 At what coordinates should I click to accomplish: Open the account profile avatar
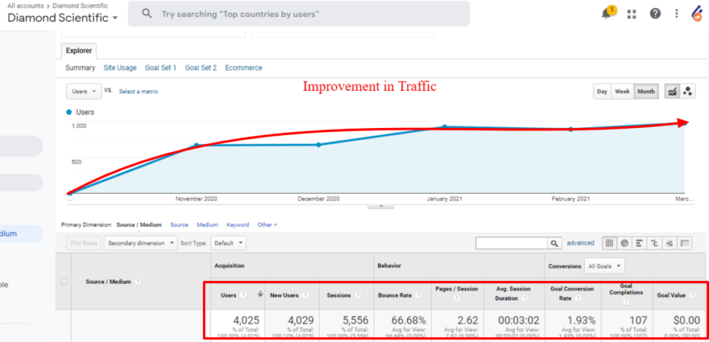[697, 14]
